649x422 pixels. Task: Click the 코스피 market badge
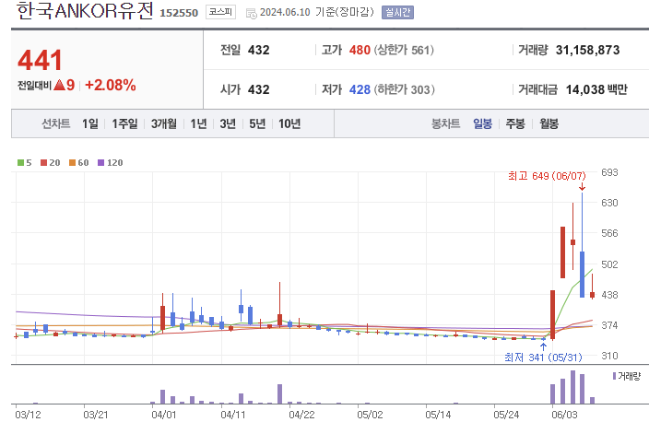(x=220, y=12)
